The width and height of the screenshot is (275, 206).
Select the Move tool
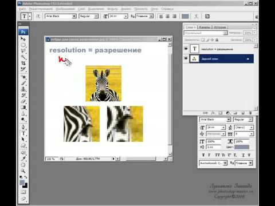click(x=23, y=39)
